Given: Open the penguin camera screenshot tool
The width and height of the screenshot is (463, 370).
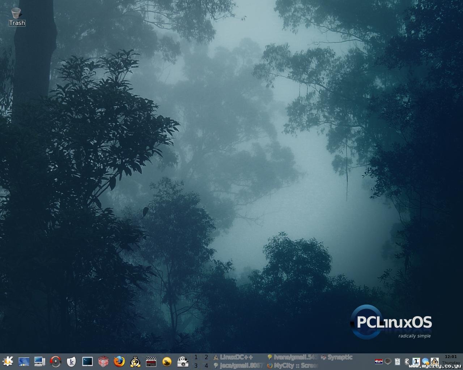Looking at the screenshot, I should (x=183, y=361).
